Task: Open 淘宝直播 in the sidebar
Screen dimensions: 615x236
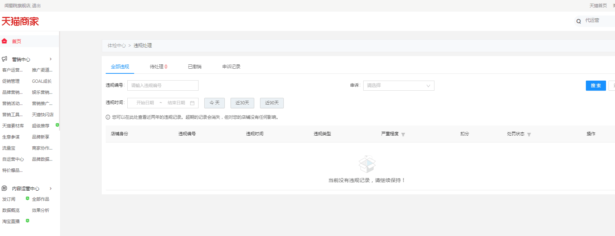Action: click(x=11, y=222)
